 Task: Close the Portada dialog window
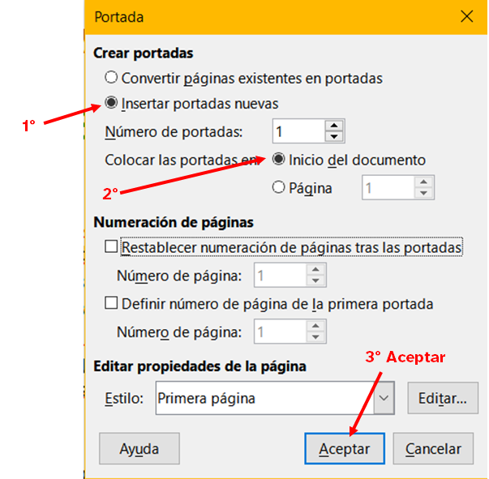[466, 16]
